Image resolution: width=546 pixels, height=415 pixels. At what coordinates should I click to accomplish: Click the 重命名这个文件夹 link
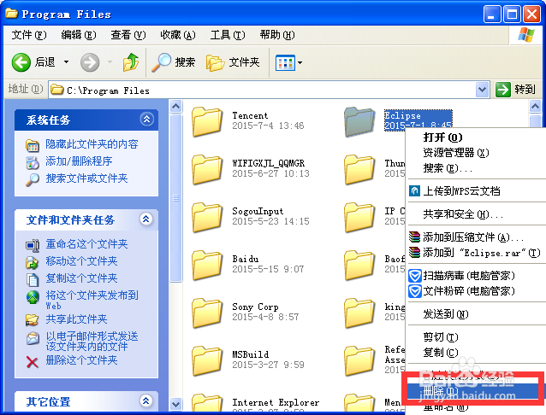[86, 244]
